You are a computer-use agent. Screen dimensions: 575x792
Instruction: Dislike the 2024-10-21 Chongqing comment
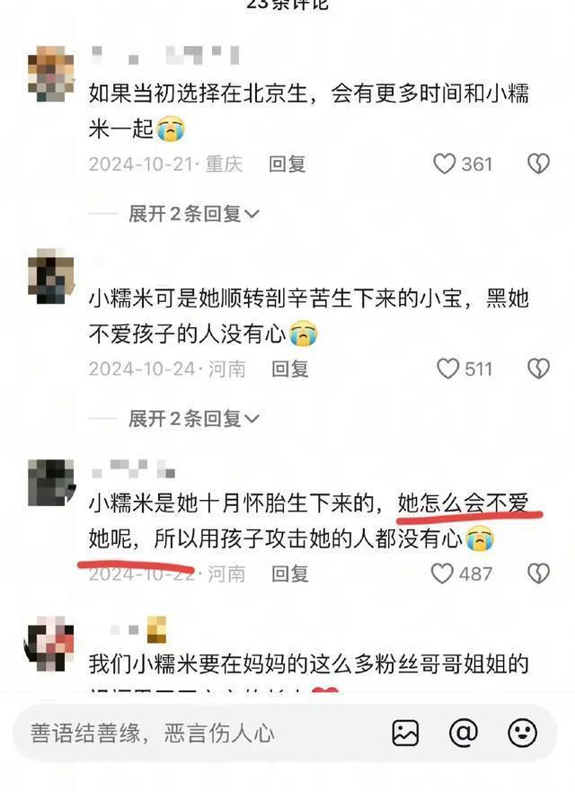pyautogui.click(x=538, y=165)
